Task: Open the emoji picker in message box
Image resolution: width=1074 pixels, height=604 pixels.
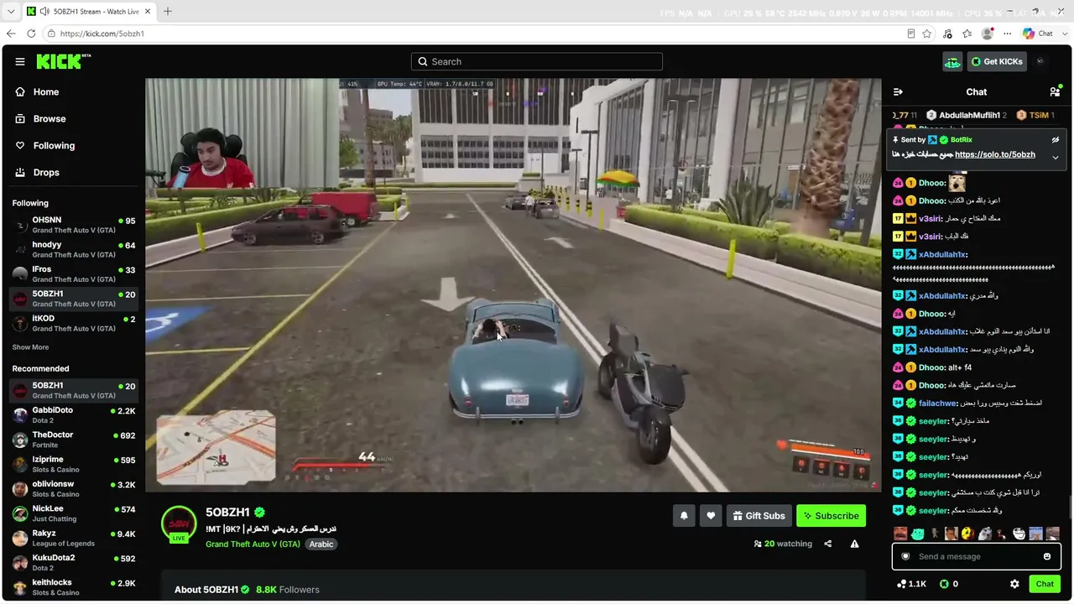Action: [1047, 556]
